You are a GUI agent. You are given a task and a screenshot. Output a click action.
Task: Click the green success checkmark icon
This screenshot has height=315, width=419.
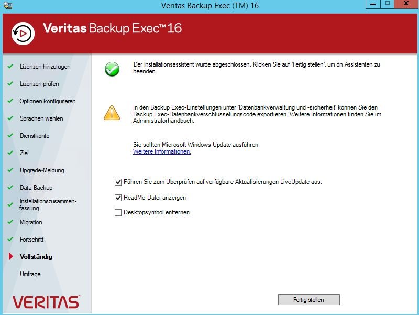pyautogui.click(x=112, y=69)
